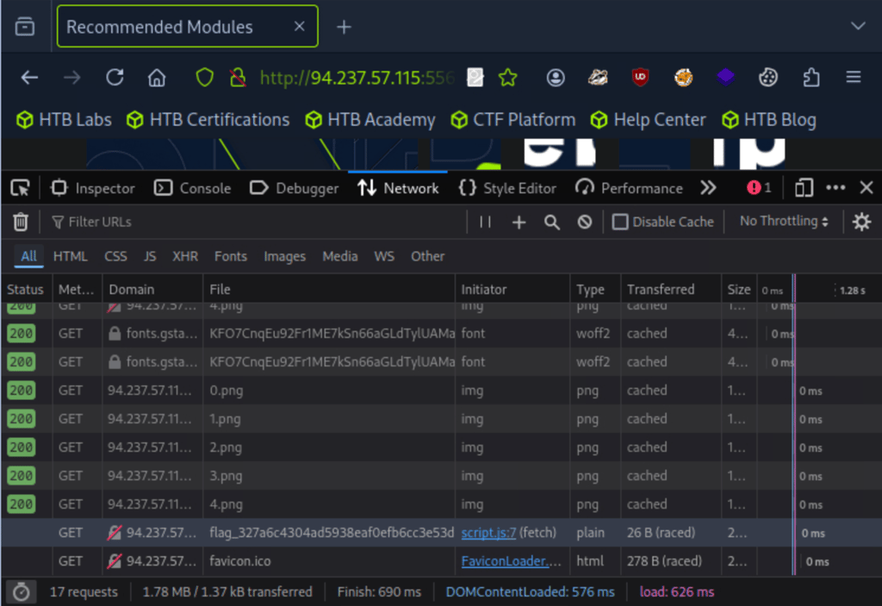Open the No Throttling dropdown
The image size is (882, 606).
pos(784,222)
